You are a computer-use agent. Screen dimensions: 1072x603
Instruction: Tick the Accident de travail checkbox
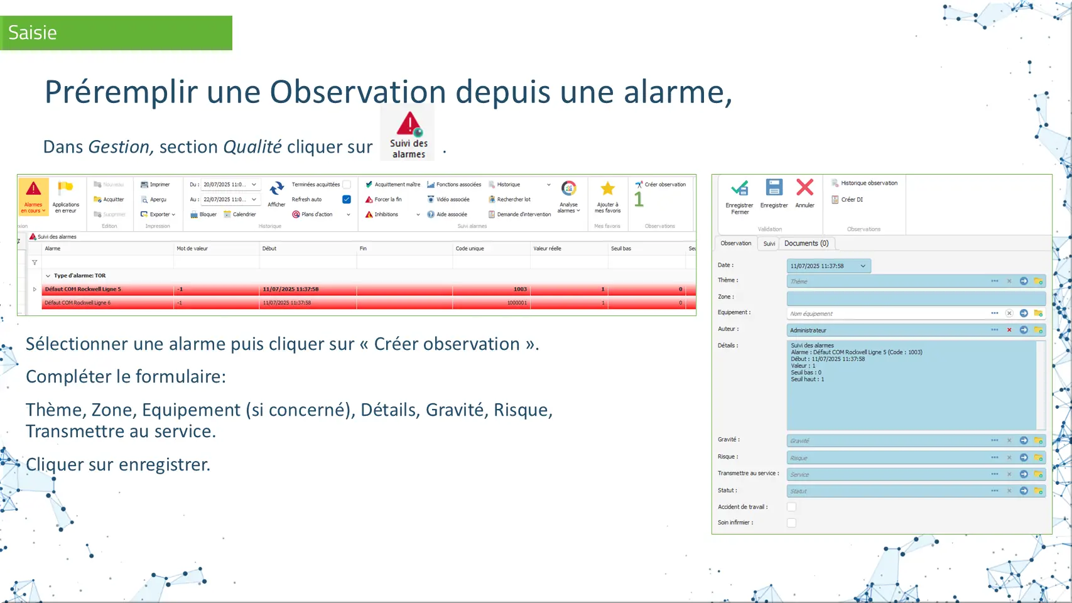(791, 507)
